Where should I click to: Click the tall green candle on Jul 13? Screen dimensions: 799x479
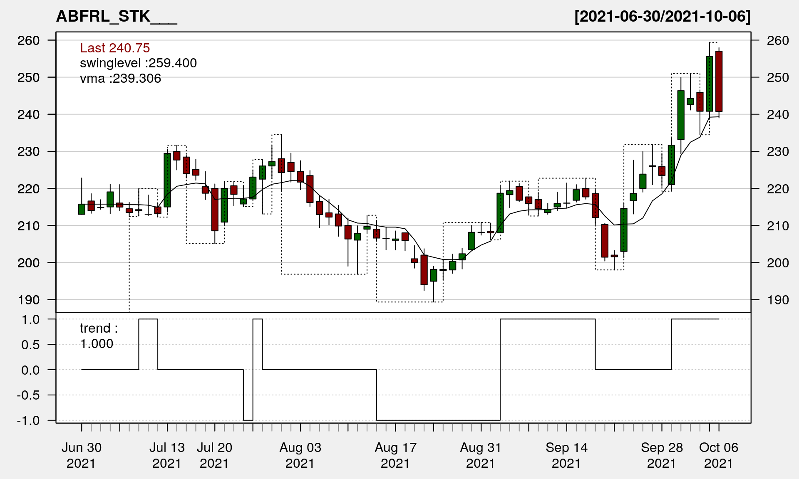(x=167, y=180)
